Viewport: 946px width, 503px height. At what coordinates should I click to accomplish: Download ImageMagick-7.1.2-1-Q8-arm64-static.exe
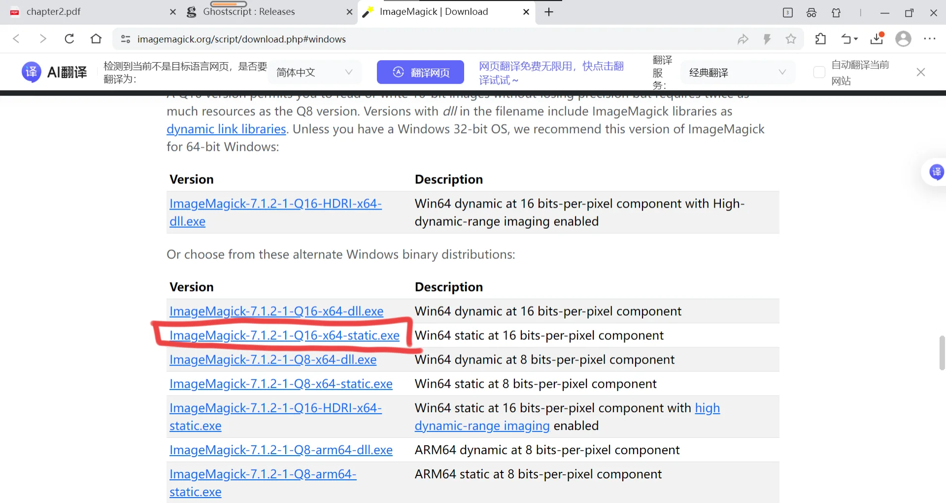click(x=263, y=483)
